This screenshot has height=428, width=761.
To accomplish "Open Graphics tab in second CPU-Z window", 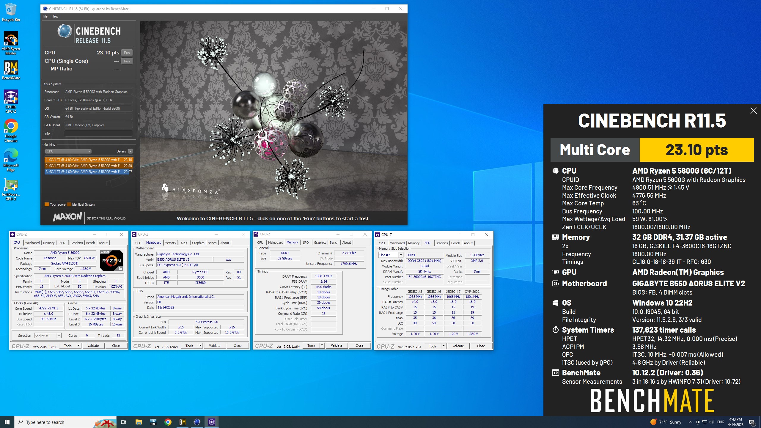I will tap(198, 243).
